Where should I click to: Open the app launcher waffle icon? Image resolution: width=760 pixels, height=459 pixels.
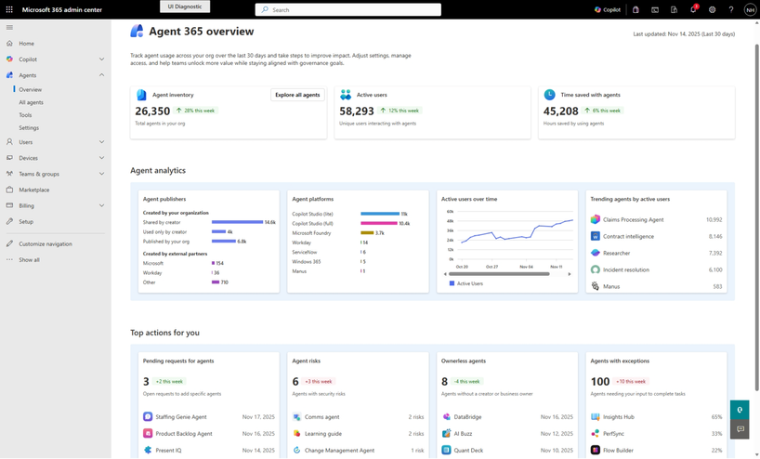[x=9, y=9]
